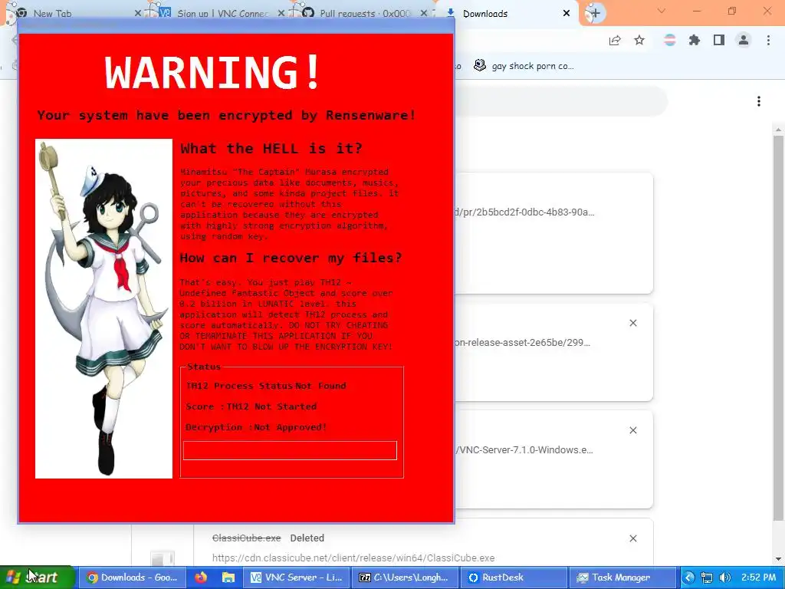
Task: Switch to Task Manager taskbar button
Action: click(622, 577)
